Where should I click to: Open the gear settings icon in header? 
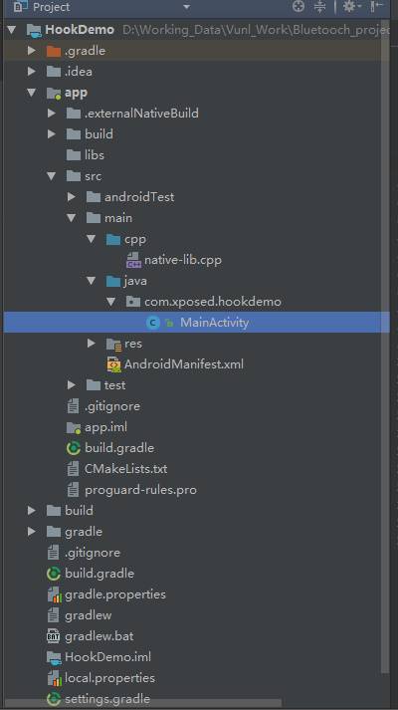[x=349, y=6]
